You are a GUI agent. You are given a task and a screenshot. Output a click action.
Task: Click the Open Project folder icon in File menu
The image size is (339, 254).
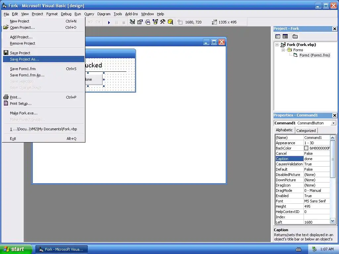pos(6,27)
